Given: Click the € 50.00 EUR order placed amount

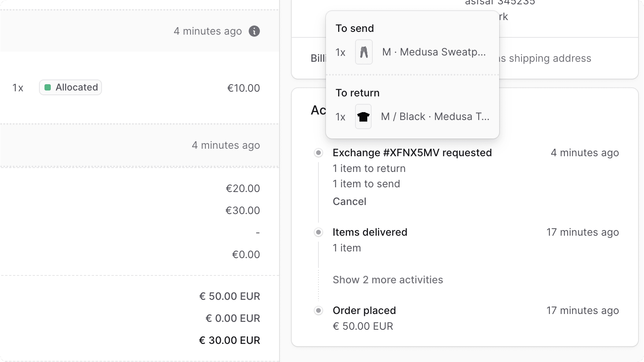Looking at the screenshot, I should click(363, 326).
